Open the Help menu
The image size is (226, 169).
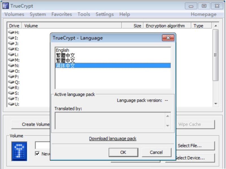coord(125,14)
